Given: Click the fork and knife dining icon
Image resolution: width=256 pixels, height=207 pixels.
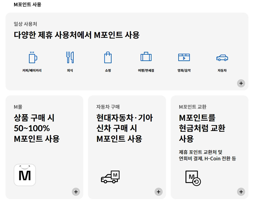Looking at the screenshot, I should point(70,57).
